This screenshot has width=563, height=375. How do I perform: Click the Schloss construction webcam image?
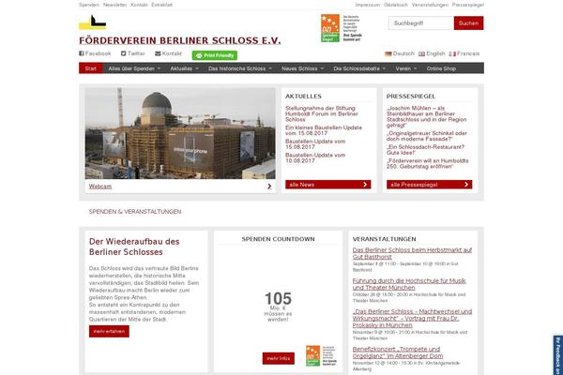[180, 133]
